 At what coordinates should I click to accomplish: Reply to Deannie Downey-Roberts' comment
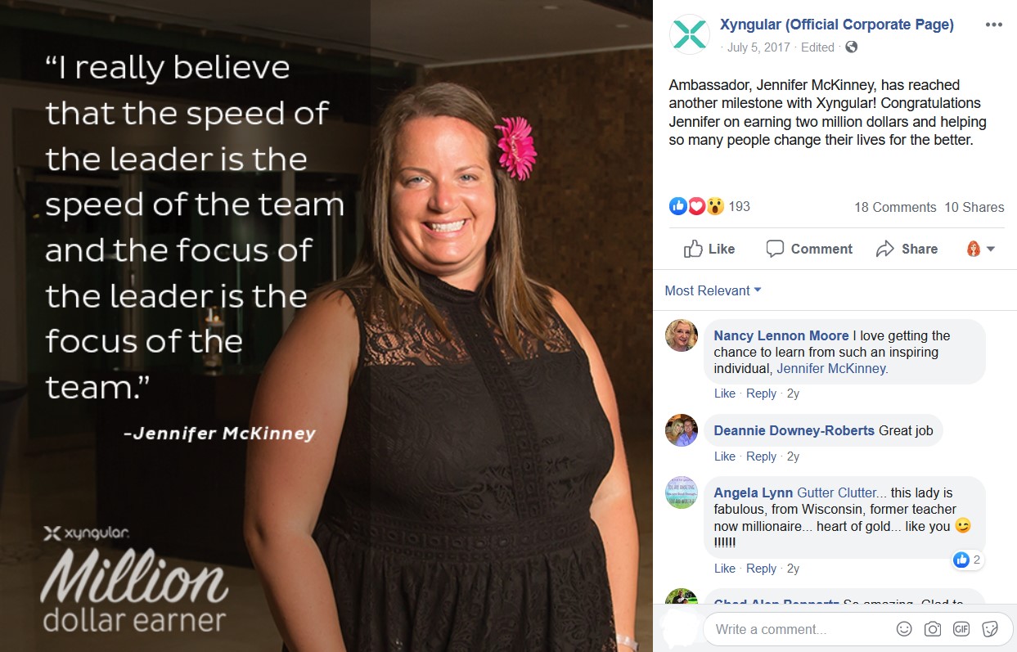click(x=761, y=456)
